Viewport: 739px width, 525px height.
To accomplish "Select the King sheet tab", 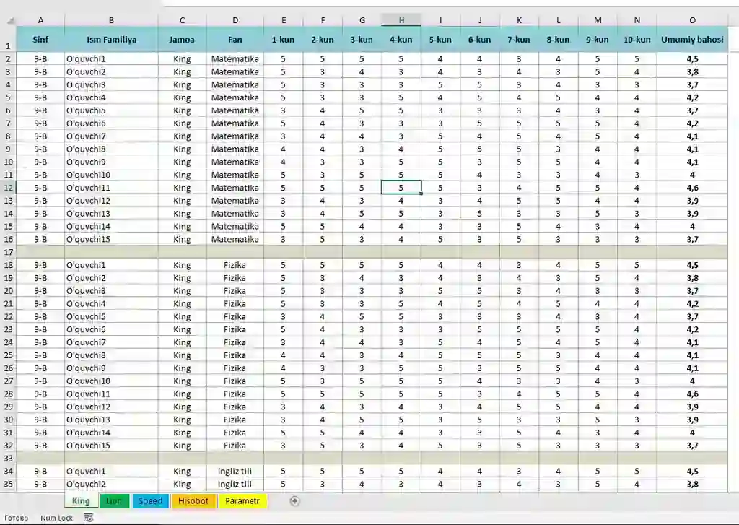I will click(x=81, y=500).
